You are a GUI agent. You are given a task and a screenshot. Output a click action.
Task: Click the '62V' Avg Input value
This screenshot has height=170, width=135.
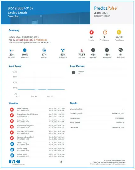93,55
